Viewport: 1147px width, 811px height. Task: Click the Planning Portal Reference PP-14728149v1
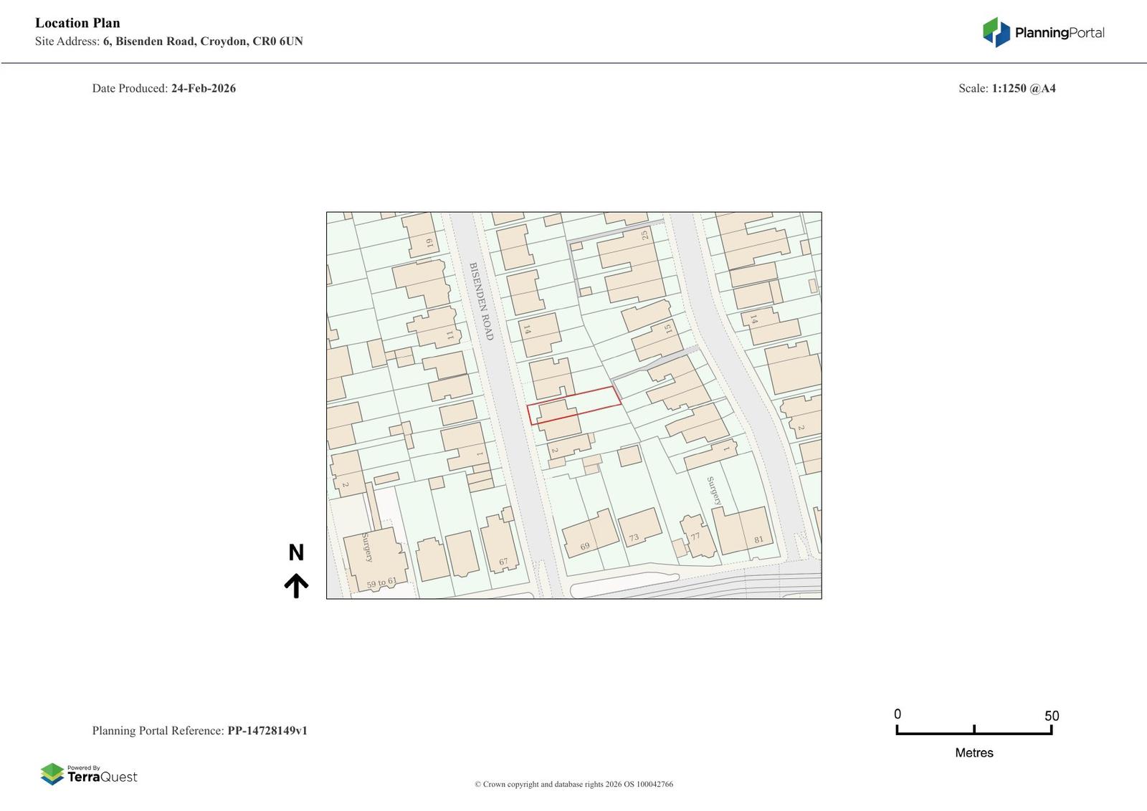[267, 731]
